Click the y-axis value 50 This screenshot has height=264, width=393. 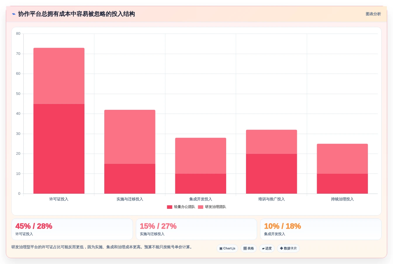tap(18, 94)
